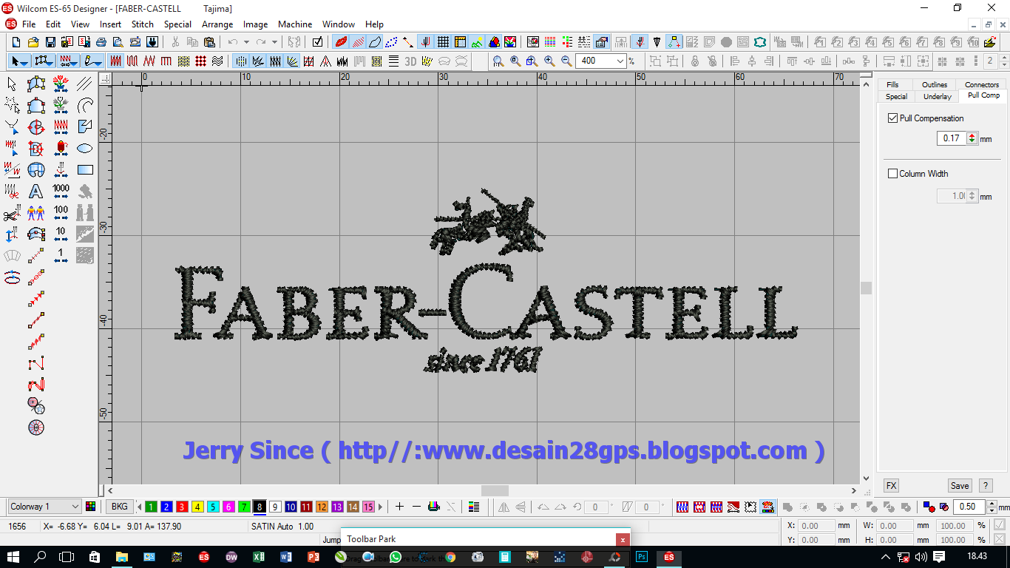Viewport: 1010px width, 568px height.
Task: Toggle rulers and guides icon
Action: pyautogui.click(x=460, y=42)
